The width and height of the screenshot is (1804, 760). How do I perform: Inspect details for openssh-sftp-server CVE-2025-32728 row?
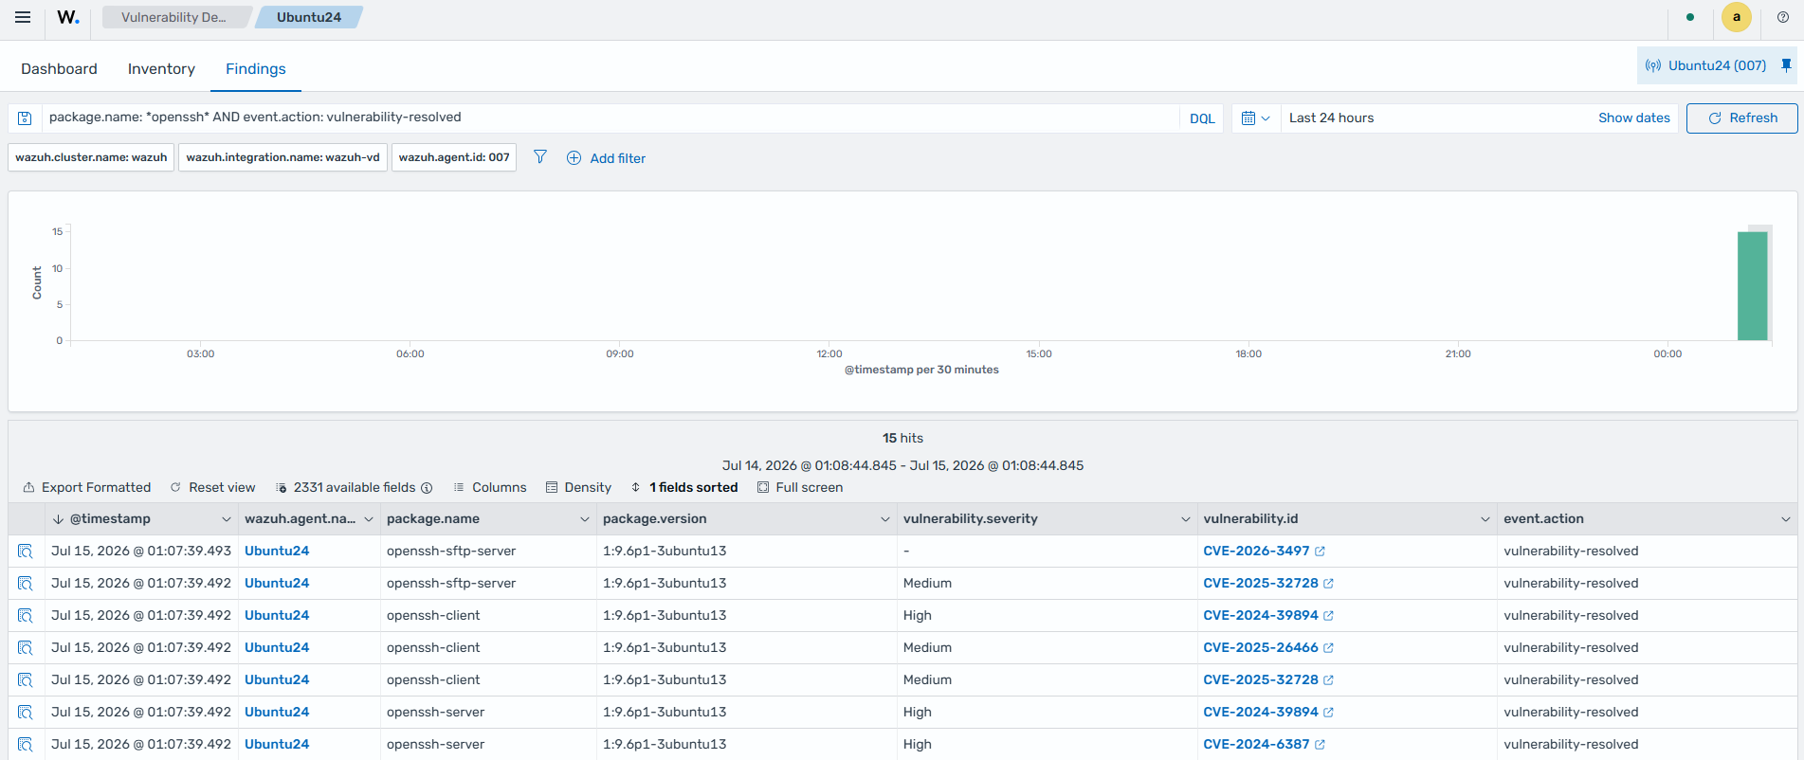tap(26, 584)
